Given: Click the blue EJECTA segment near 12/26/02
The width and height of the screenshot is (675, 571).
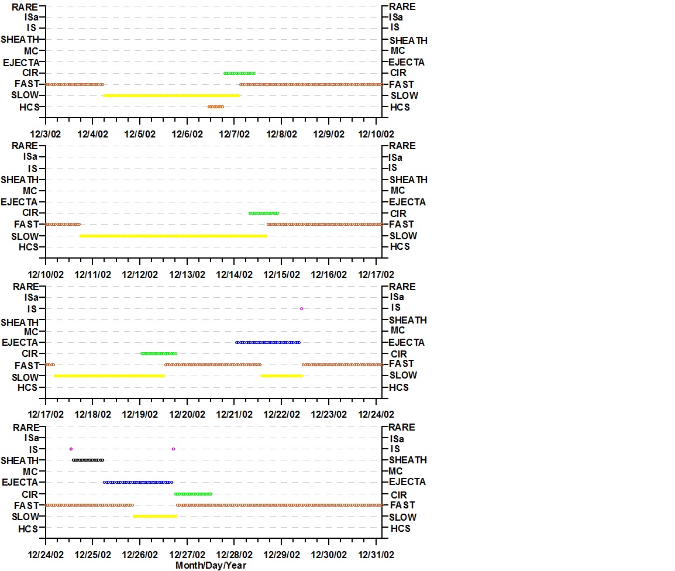Looking at the screenshot, I should pyautogui.click(x=138, y=482).
